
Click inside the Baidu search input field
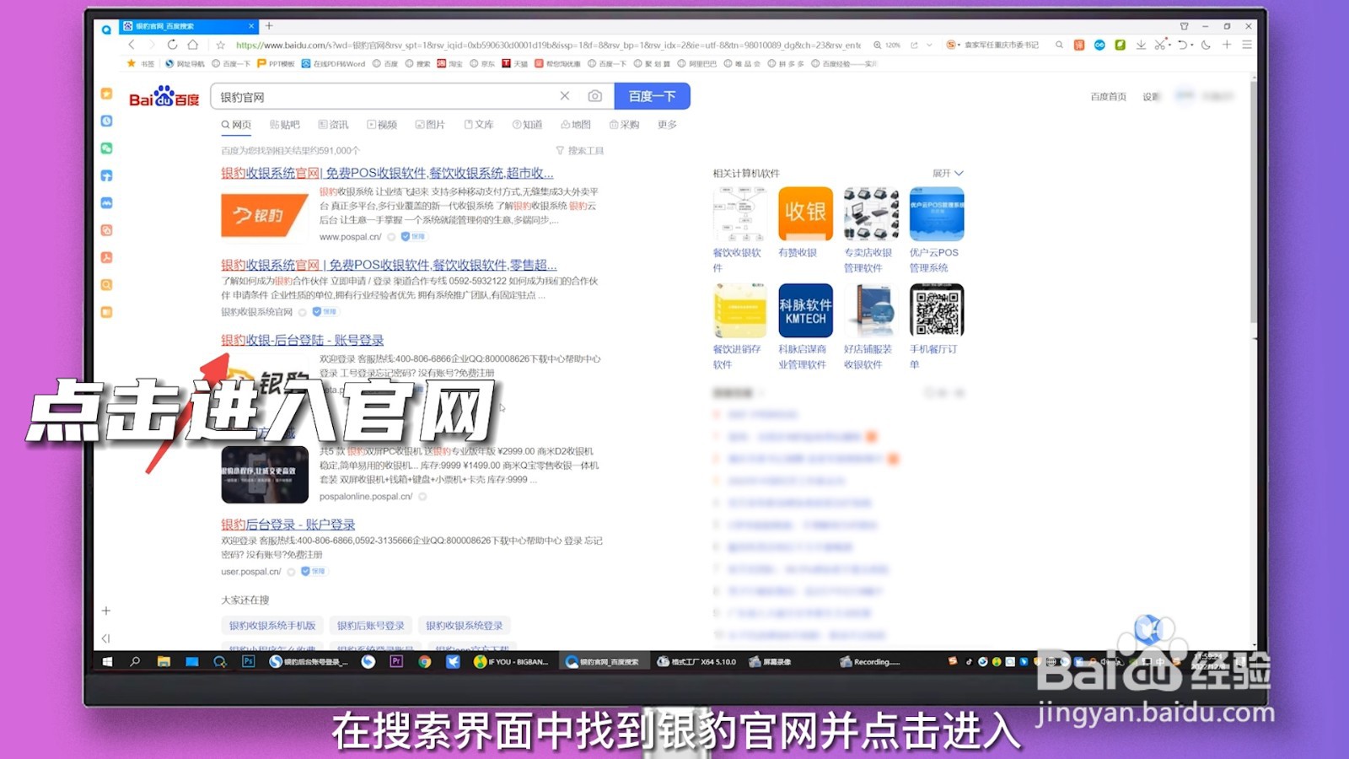pos(379,96)
